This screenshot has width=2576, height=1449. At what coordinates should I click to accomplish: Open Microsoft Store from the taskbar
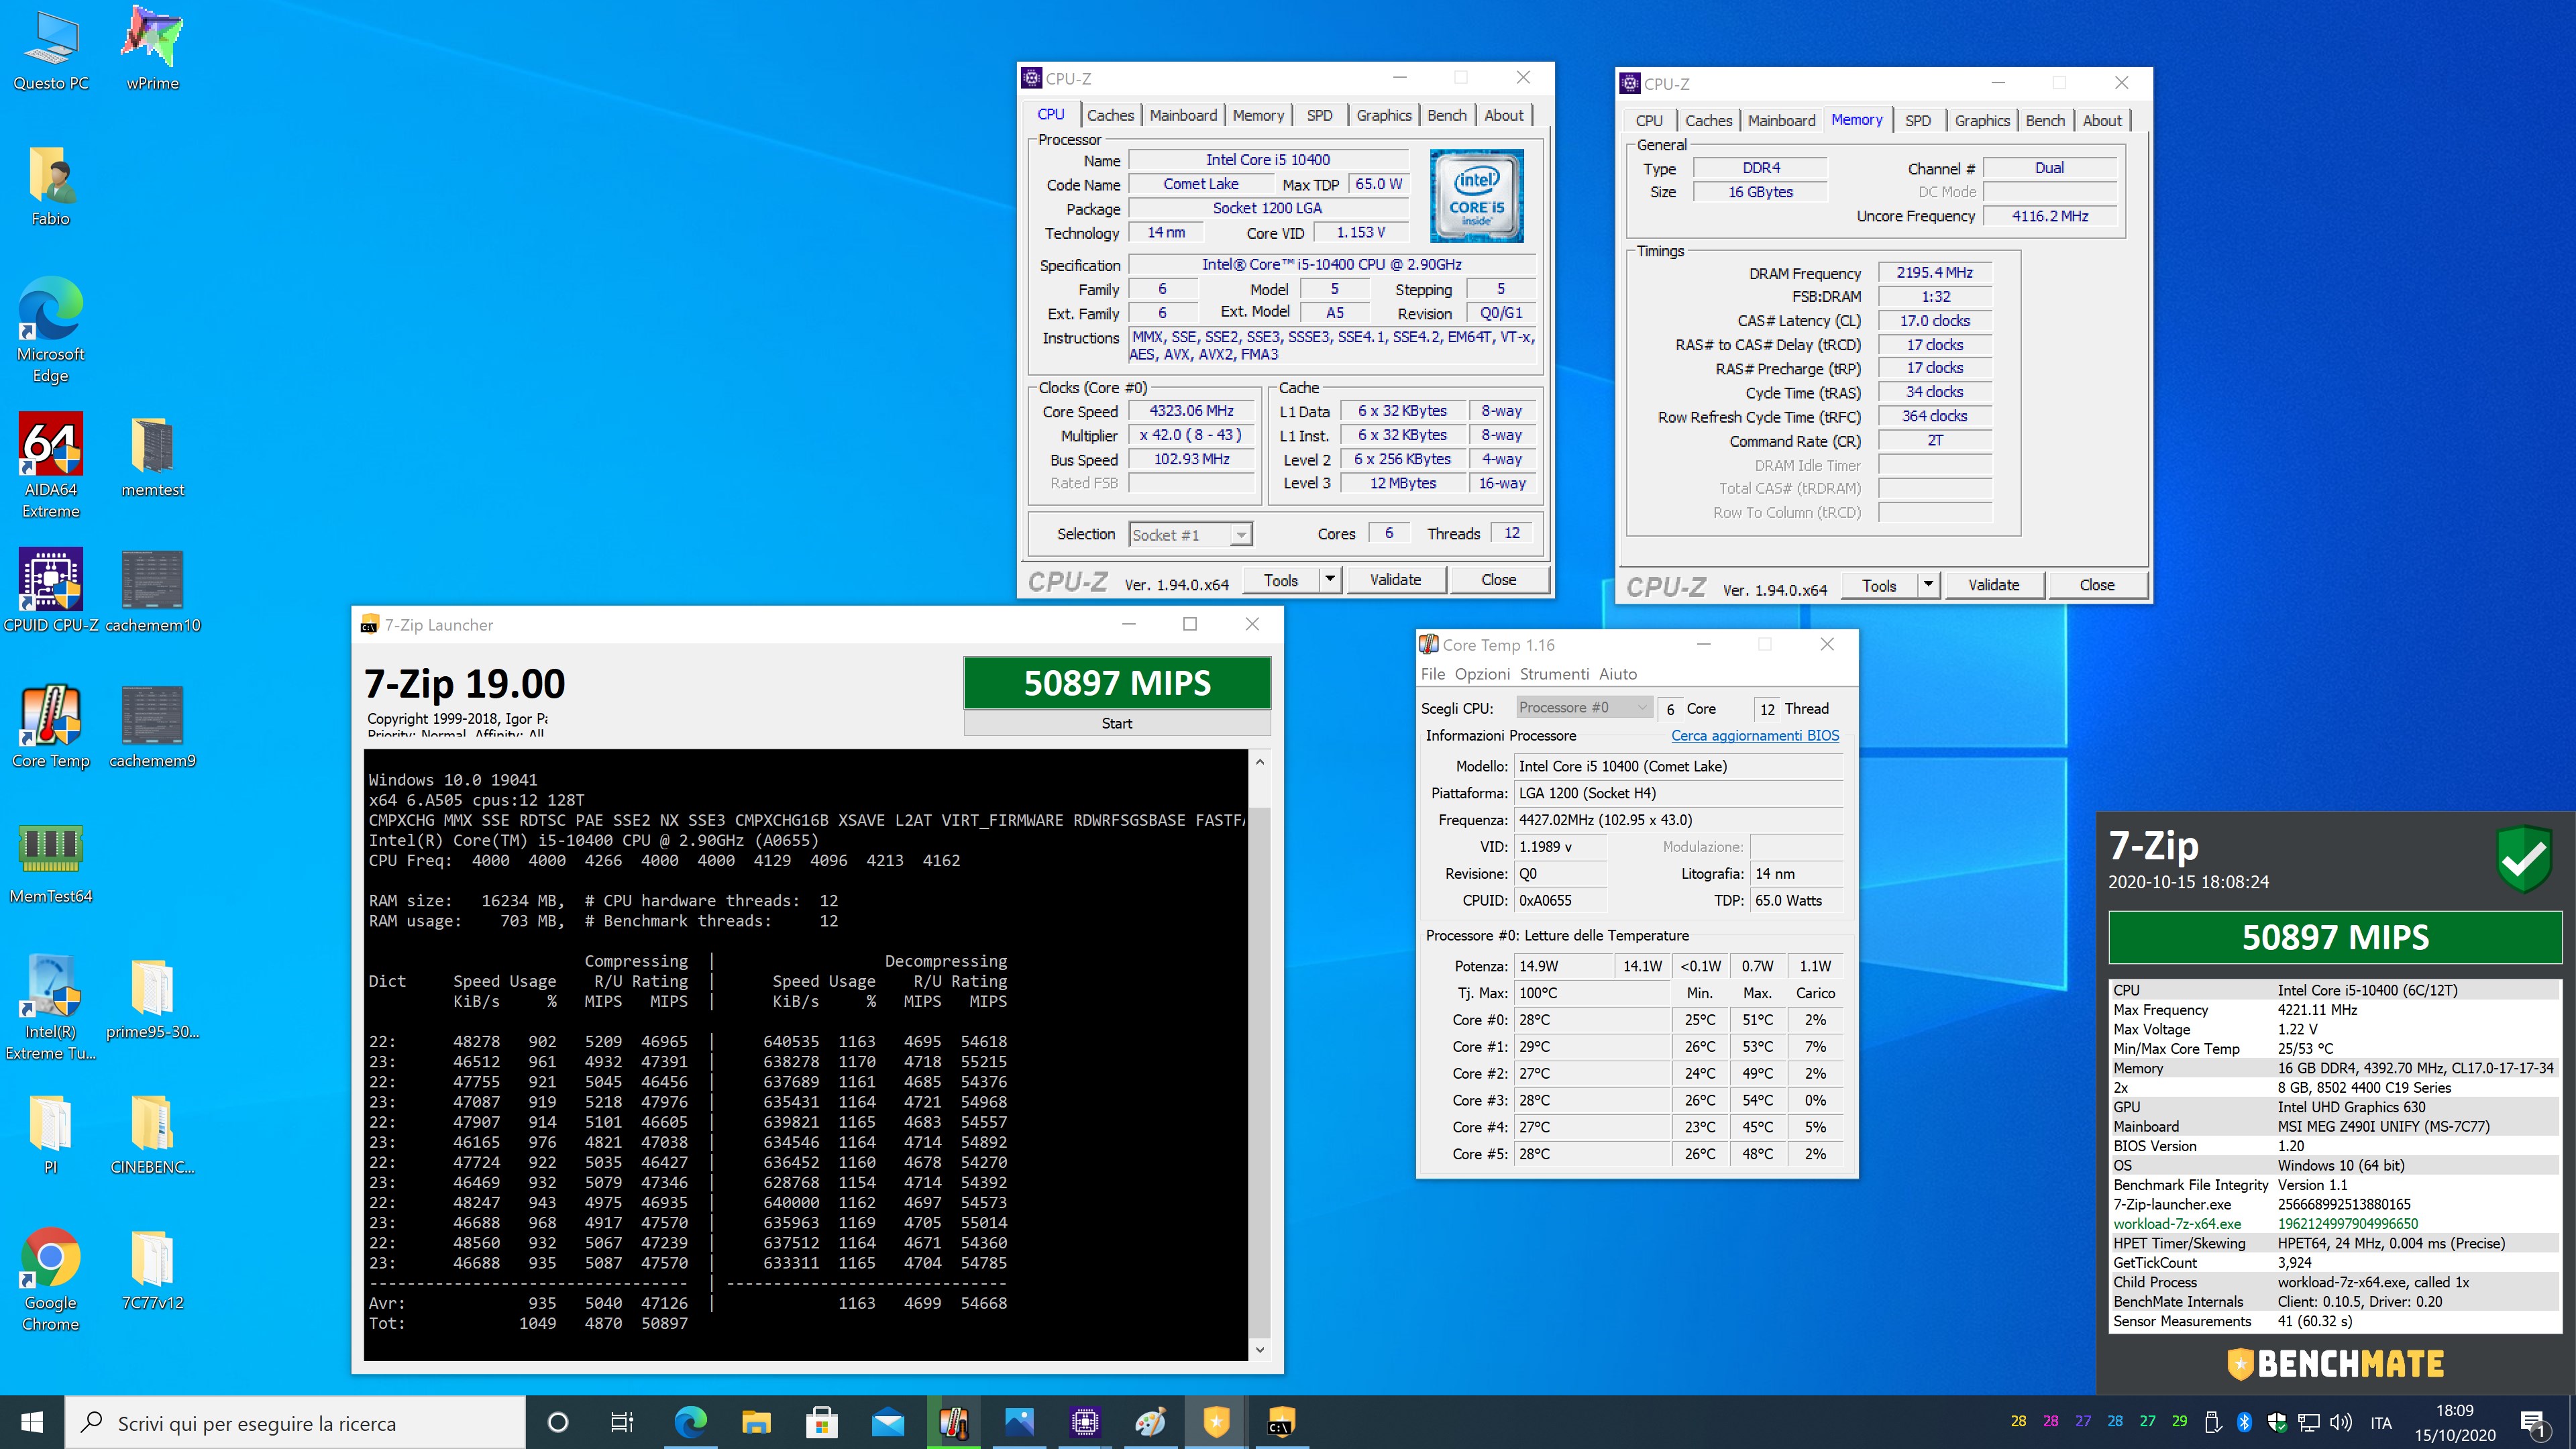(822, 1422)
